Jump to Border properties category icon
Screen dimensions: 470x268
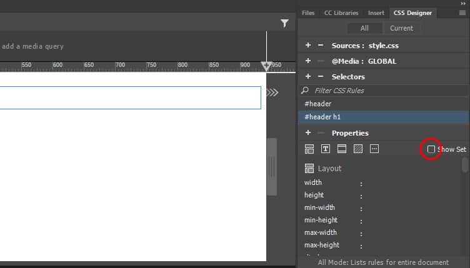[x=342, y=149]
